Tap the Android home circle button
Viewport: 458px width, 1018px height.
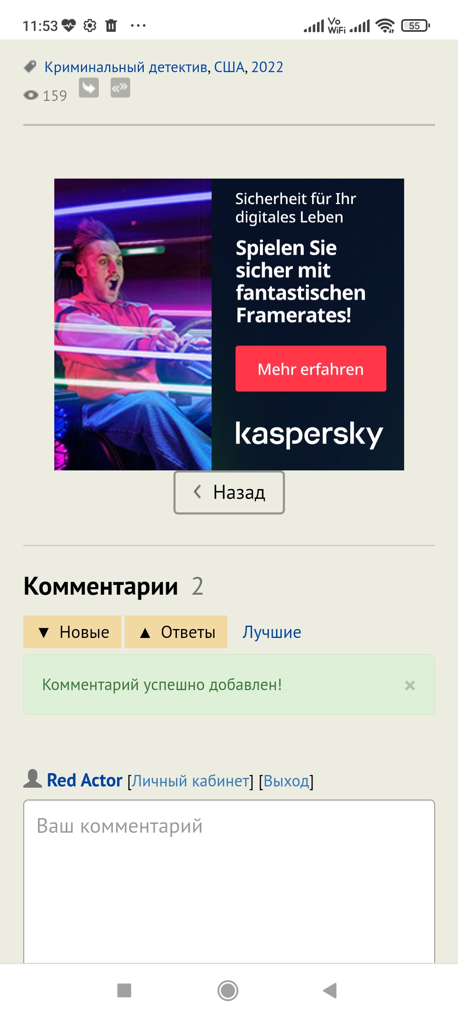[x=228, y=990]
